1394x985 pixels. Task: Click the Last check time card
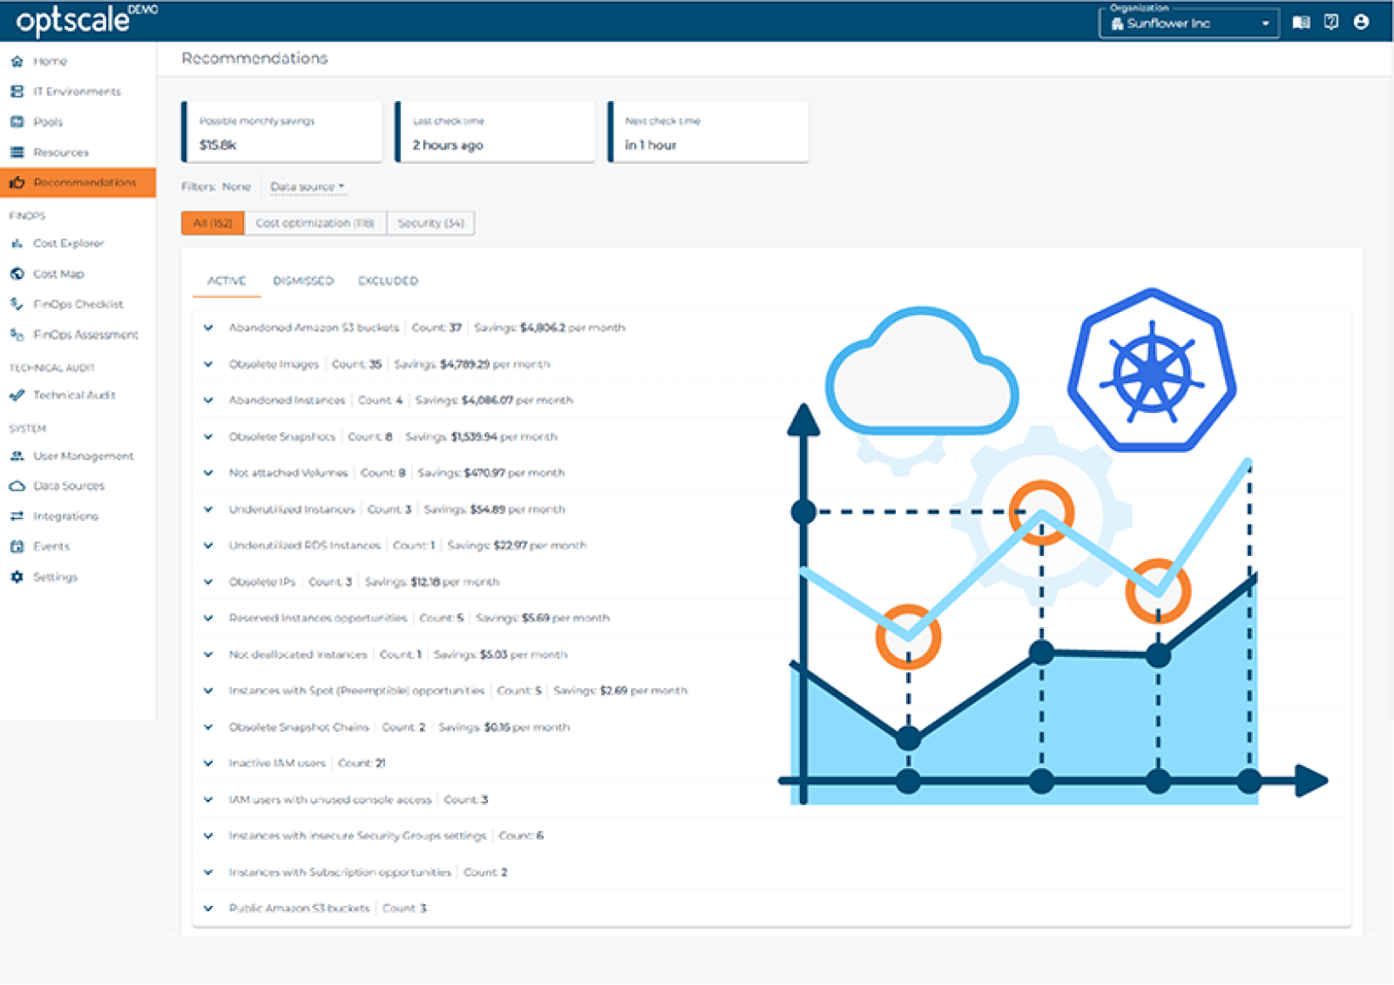click(496, 132)
